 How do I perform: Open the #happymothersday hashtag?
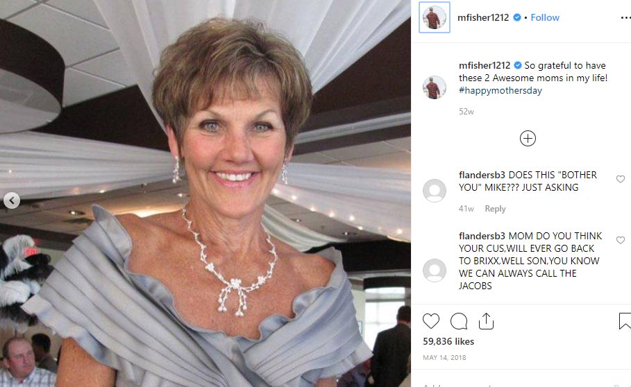(500, 90)
